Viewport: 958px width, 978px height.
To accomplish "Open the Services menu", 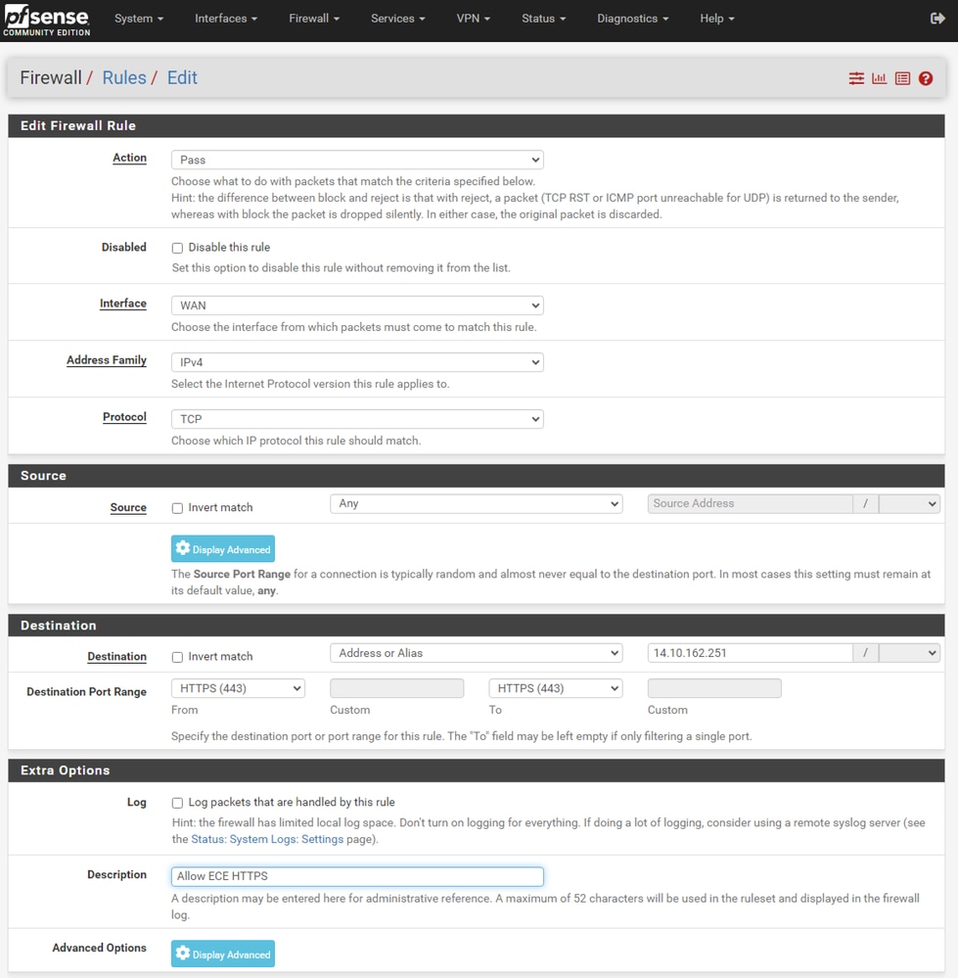I will (397, 18).
